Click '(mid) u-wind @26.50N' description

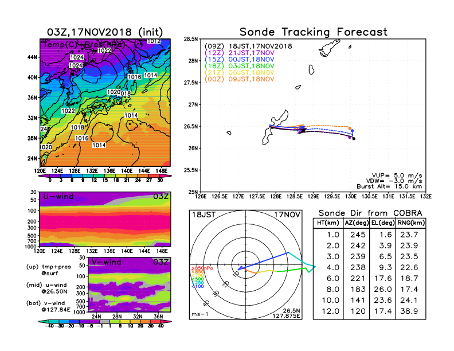(x=46, y=288)
